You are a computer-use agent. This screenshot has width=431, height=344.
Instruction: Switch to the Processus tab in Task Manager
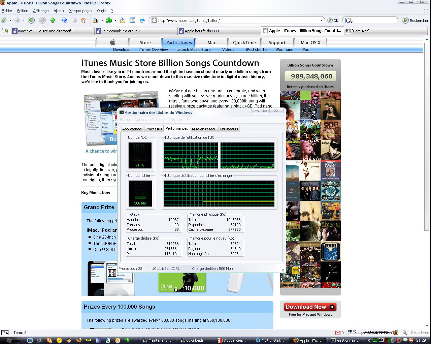(x=154, y=129)
